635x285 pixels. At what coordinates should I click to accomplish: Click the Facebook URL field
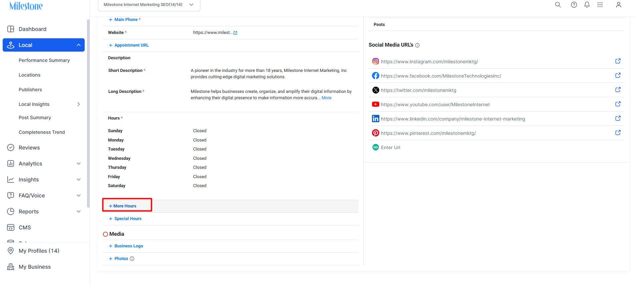tap(441, 76)
